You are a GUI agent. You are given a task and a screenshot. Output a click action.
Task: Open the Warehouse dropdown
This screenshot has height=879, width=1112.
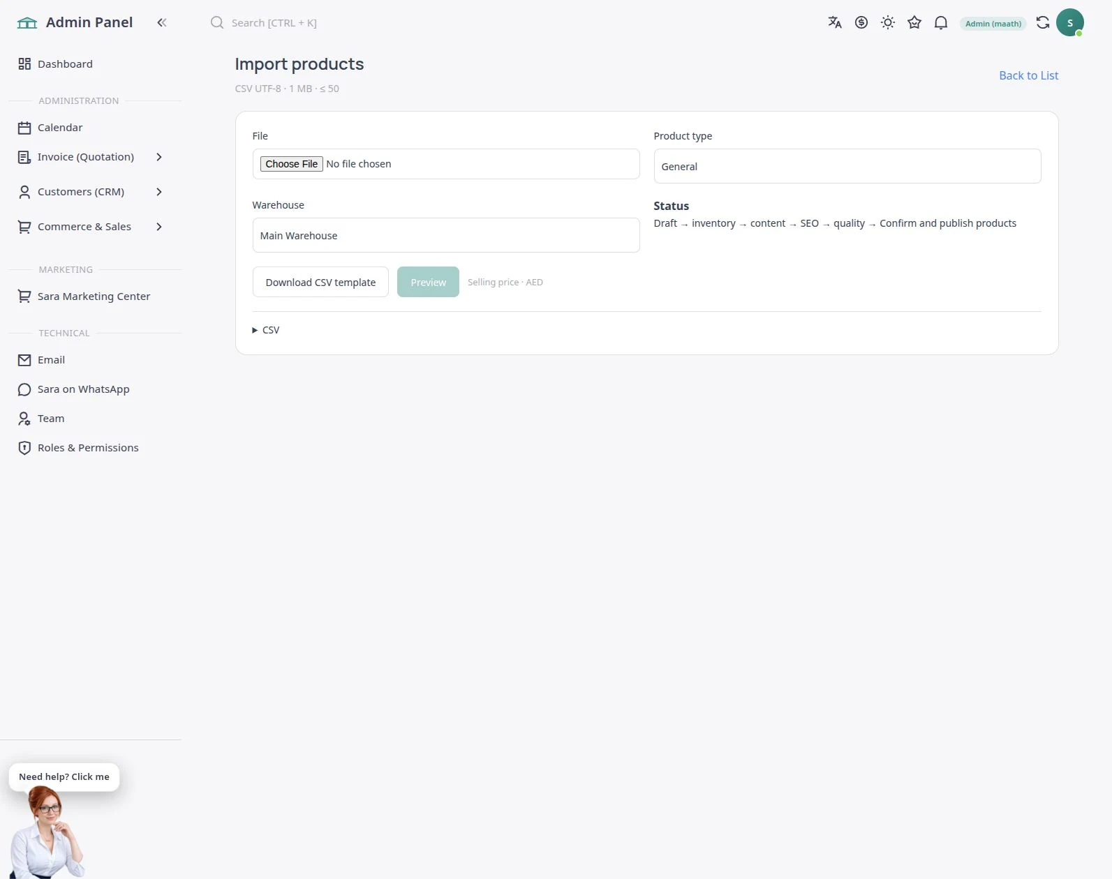[x=446, y=235]
